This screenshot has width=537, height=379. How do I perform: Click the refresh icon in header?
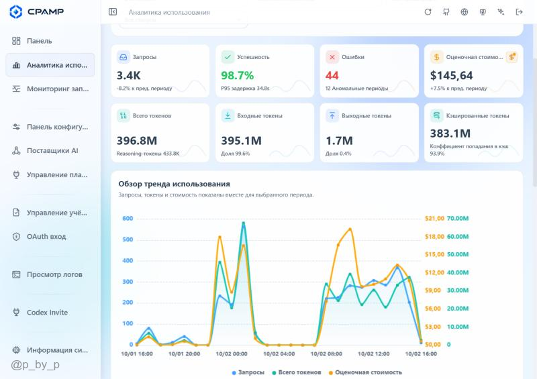point(428,12)
